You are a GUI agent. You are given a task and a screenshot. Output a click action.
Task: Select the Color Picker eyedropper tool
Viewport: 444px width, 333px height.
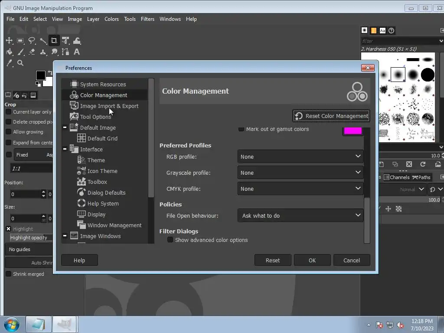(x=9, y=63)
